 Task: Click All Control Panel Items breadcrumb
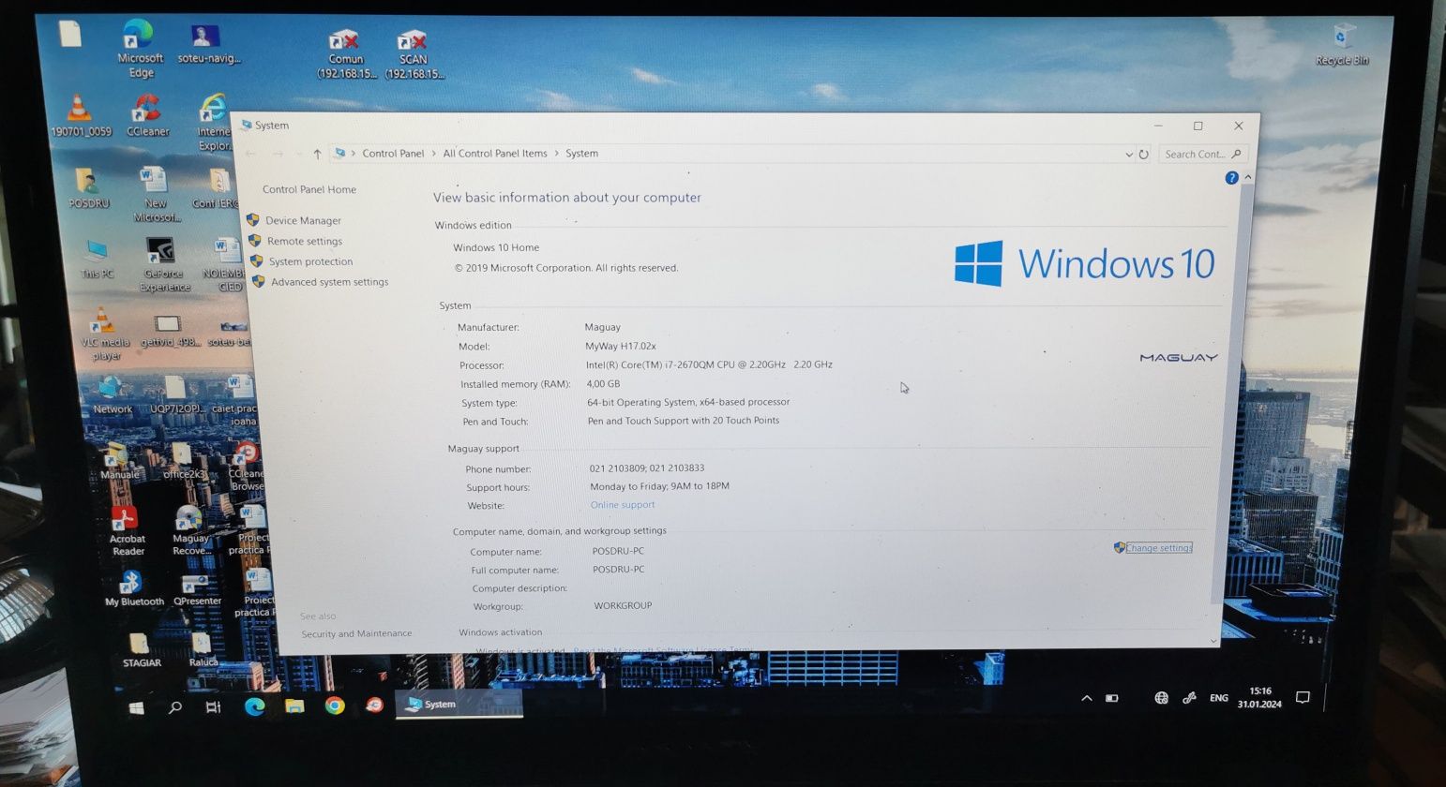pos(495,154)
